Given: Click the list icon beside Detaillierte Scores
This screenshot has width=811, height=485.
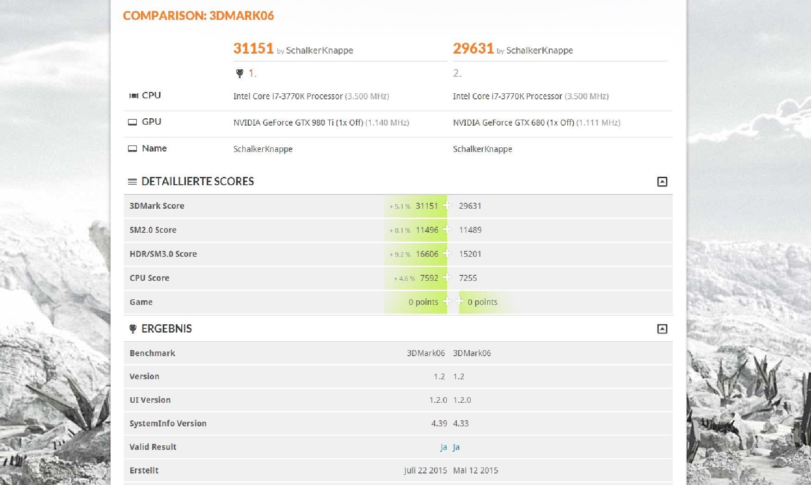Looking at the screenshot, I should click(x=132, y=182).
